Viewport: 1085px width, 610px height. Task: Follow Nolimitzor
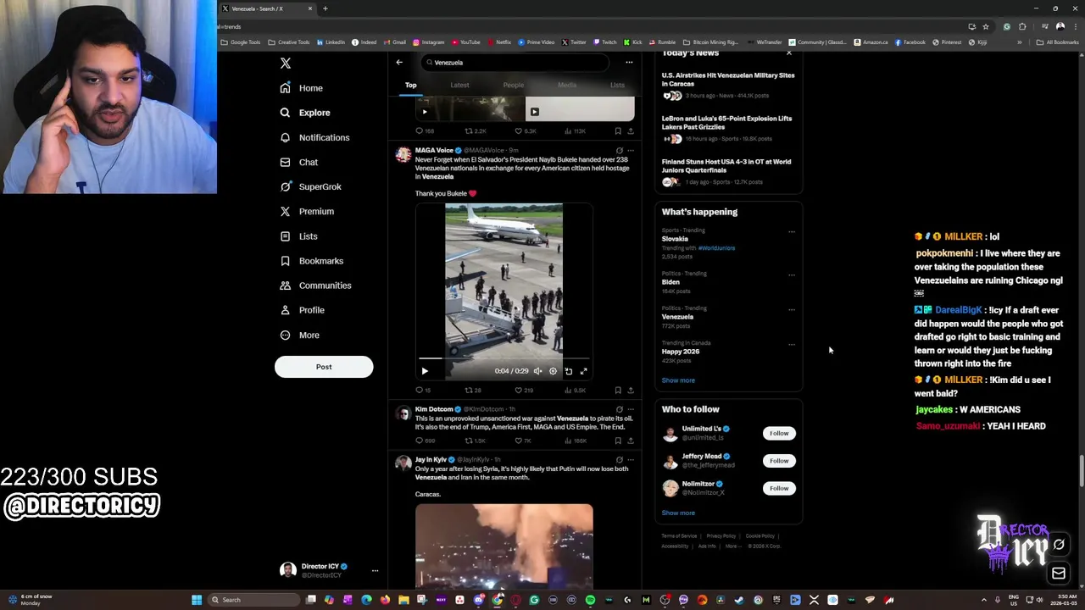pos(779,488)
